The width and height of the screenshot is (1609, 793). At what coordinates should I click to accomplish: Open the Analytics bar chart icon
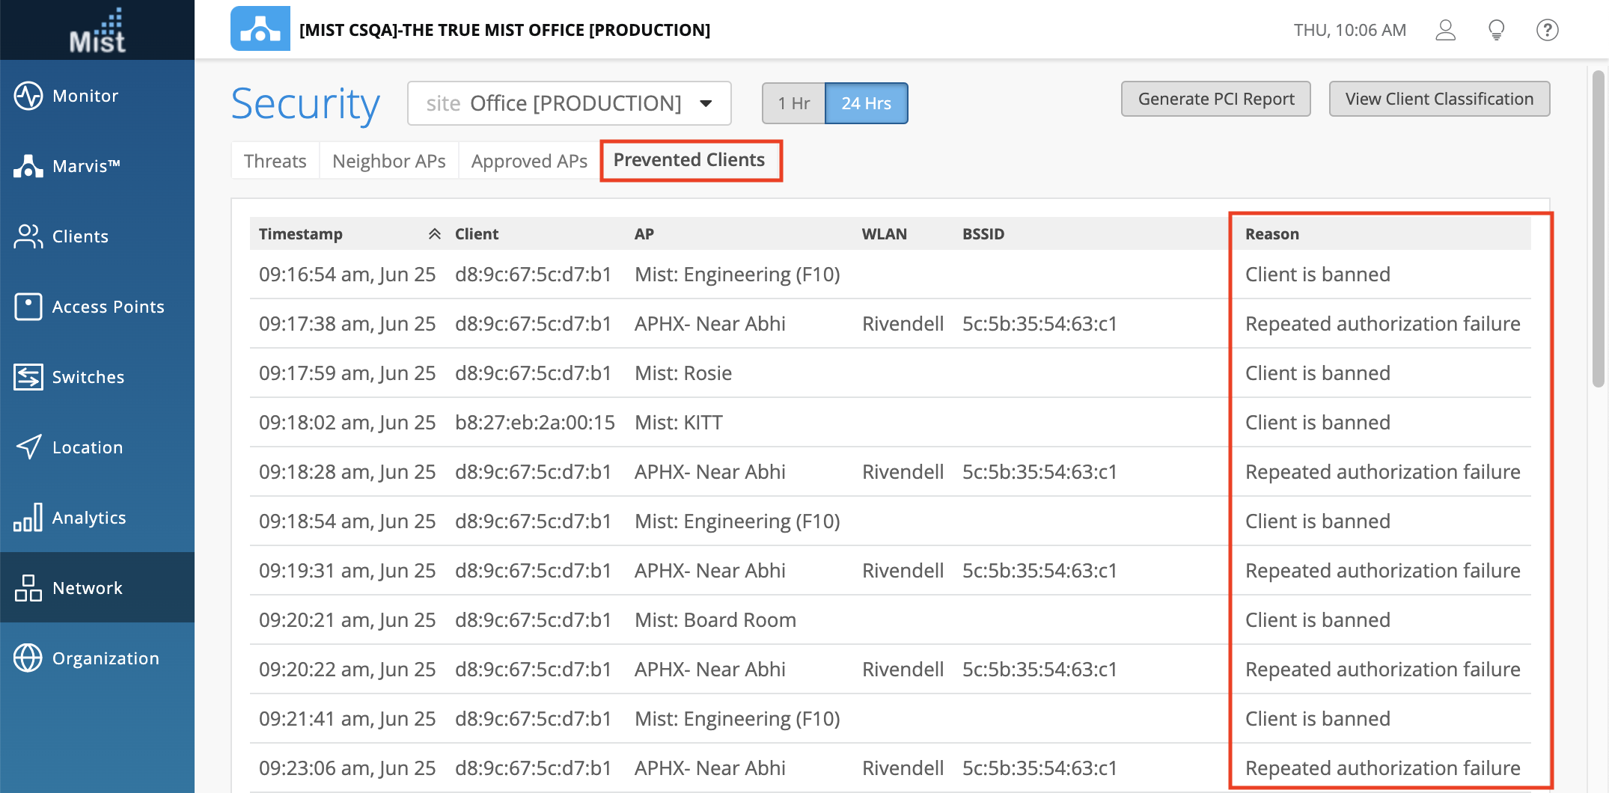click(28, 518)
